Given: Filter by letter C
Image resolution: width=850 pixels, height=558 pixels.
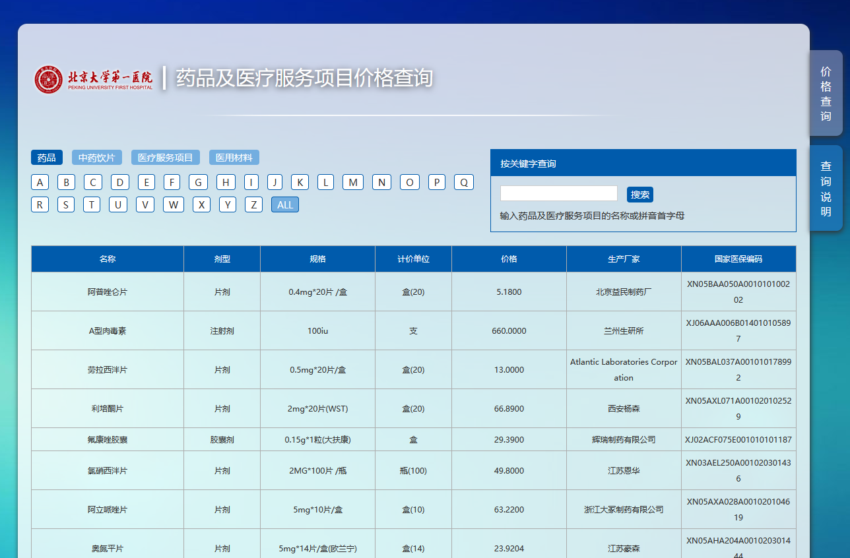Looking at the screenshot, I should (93, 183).
